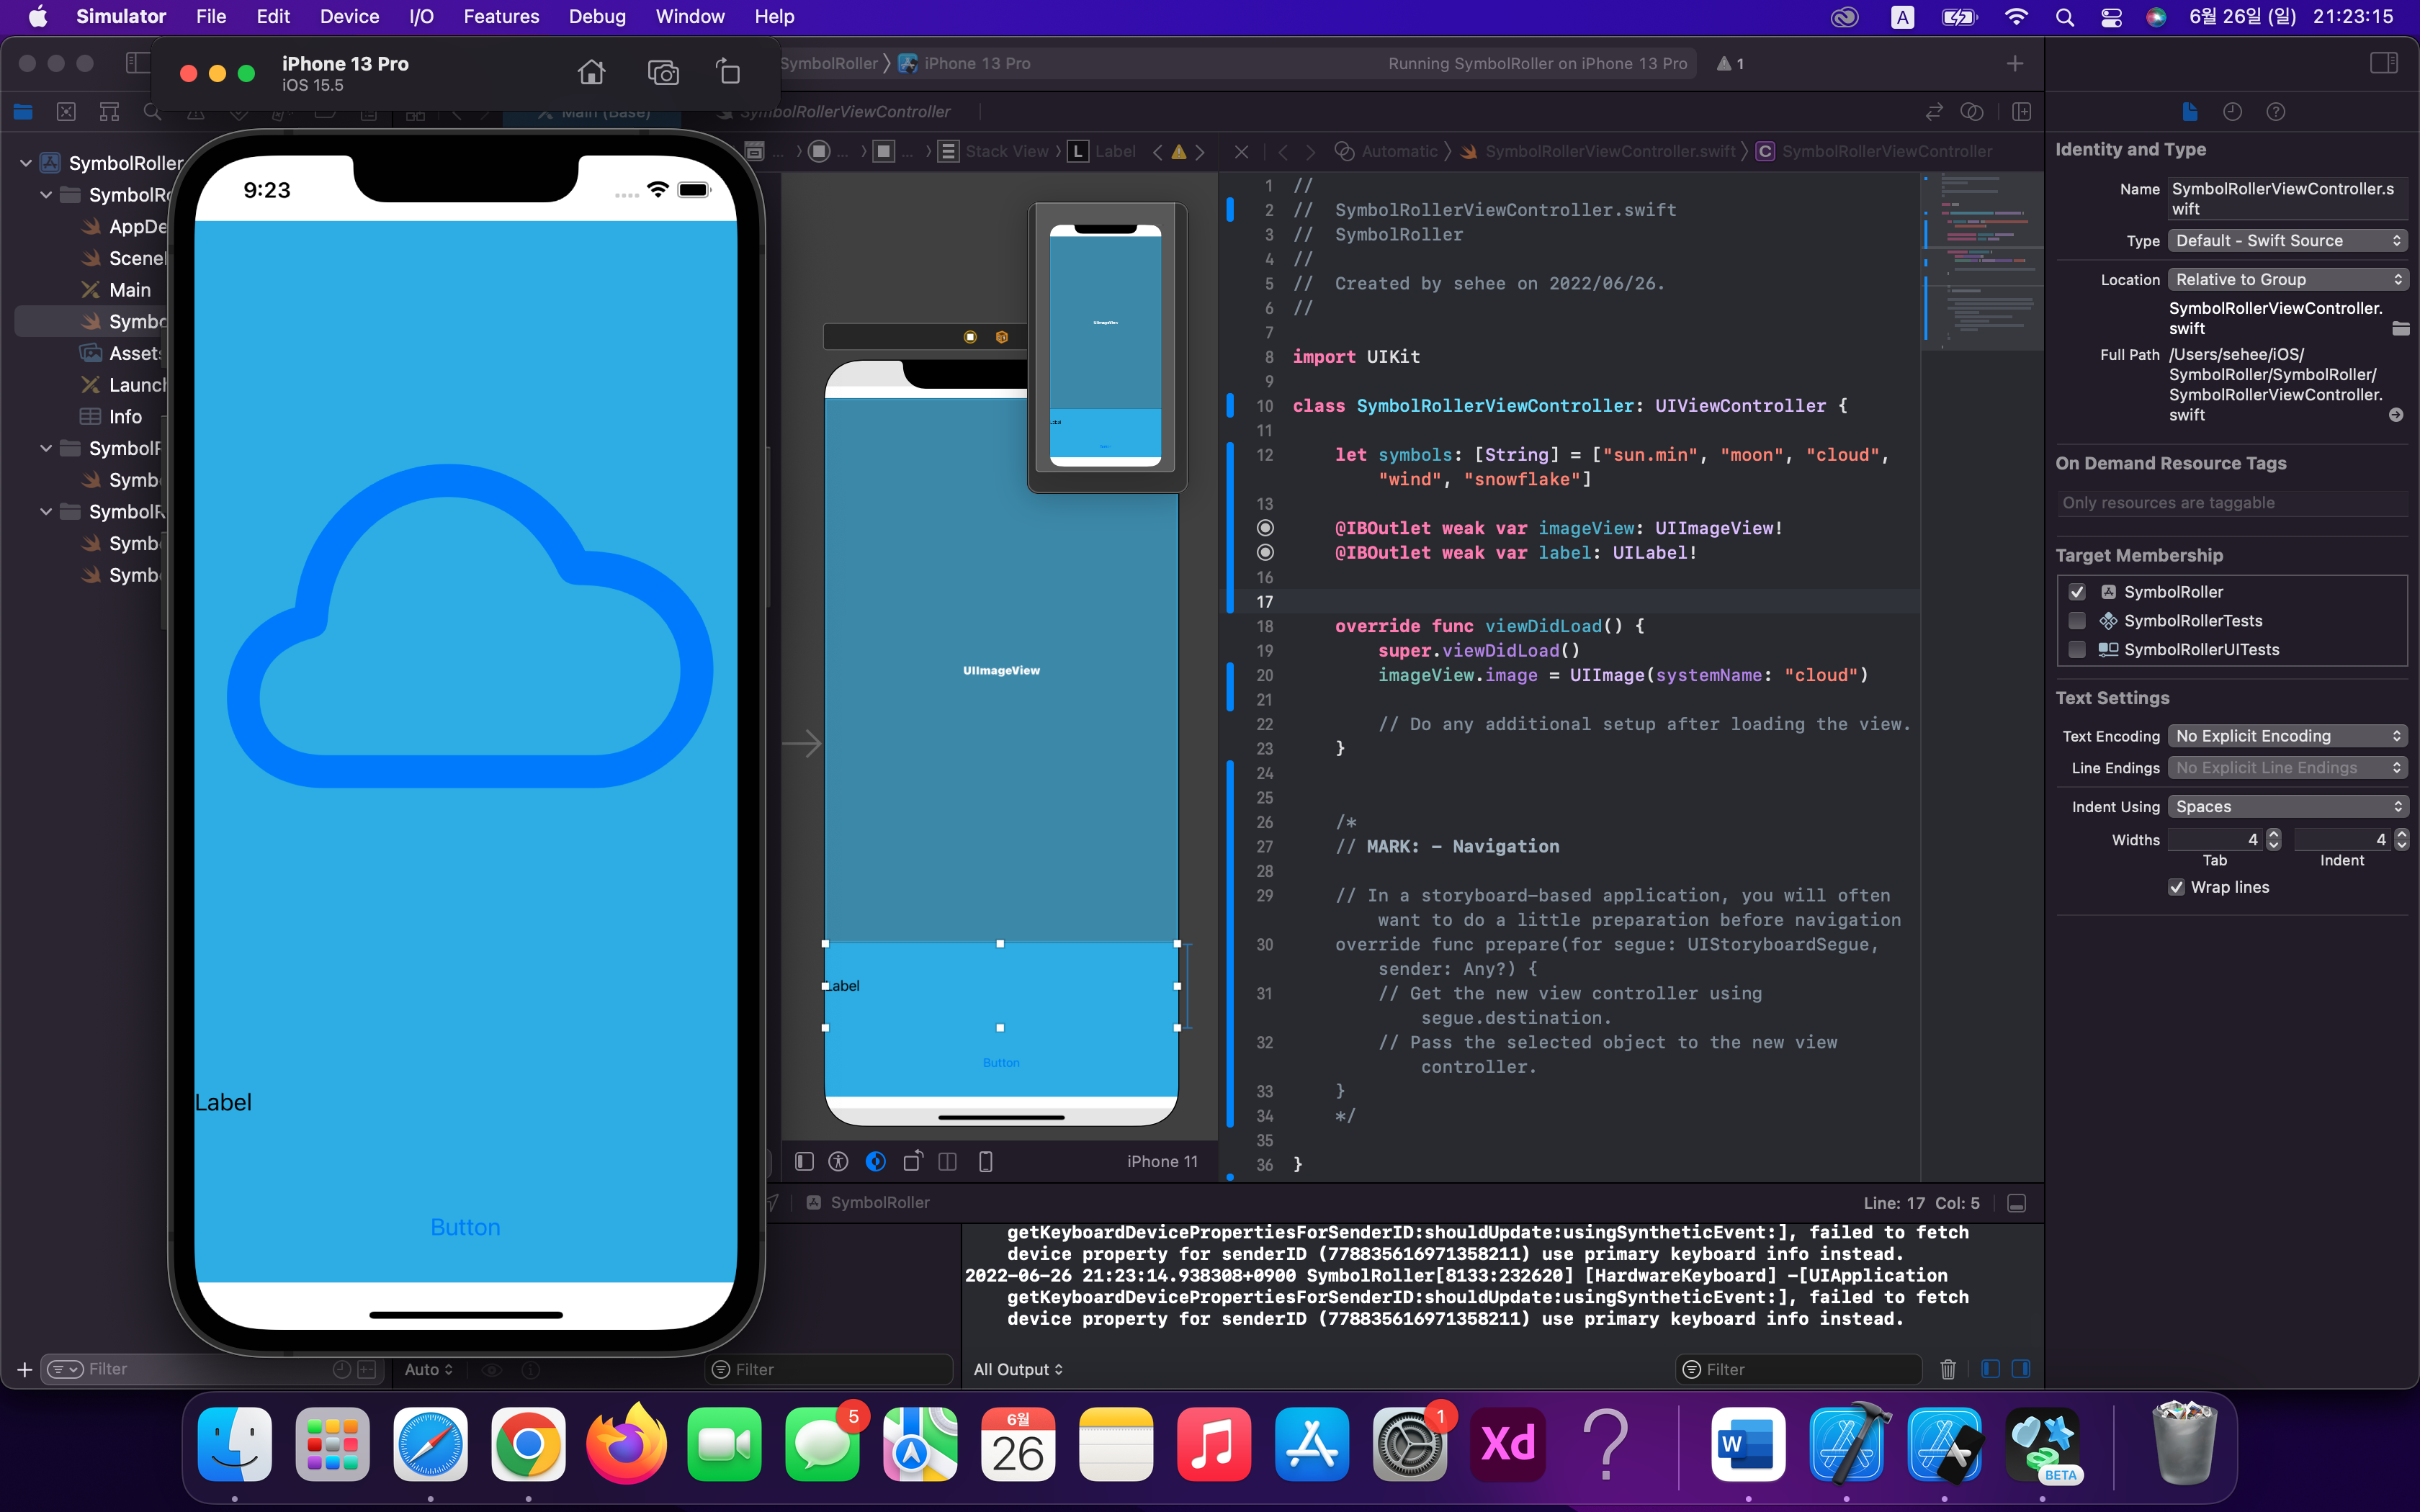Enable SymbolRollerTests target membership
The width and height of the screenshot is (2420, 1512).
pos(2077,621)
